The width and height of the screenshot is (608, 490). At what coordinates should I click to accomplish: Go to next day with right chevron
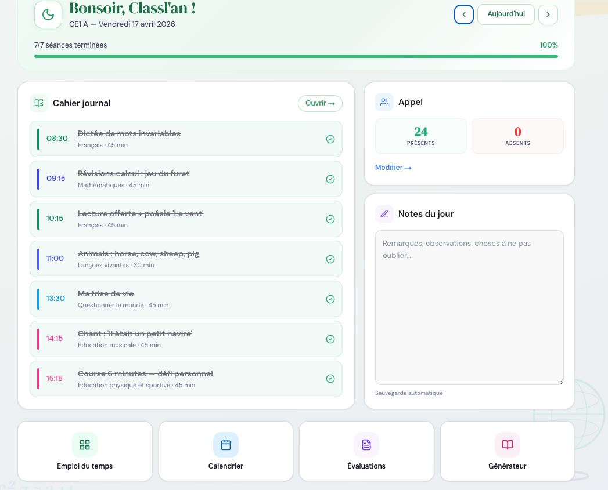(548, 14)
